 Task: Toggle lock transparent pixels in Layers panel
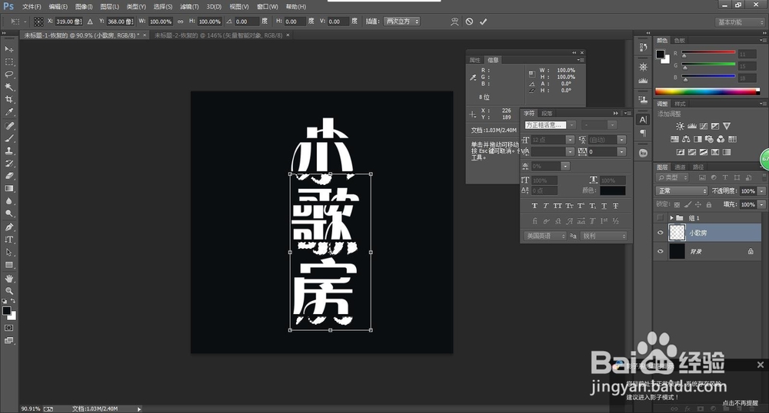tap(677, 204)
